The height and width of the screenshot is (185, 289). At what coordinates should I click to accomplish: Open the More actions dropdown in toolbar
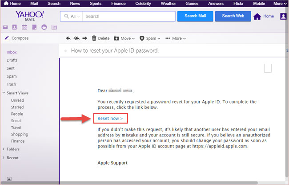(x=176, y=38)
